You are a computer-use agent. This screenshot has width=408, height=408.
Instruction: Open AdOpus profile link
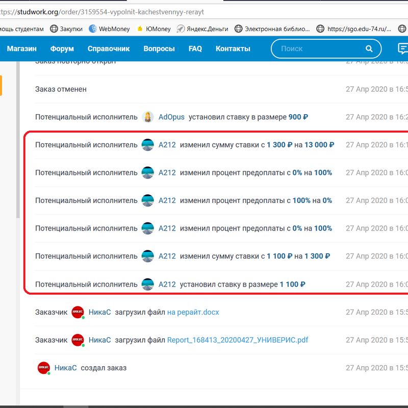pyautogui.click(x=171, y=117)
